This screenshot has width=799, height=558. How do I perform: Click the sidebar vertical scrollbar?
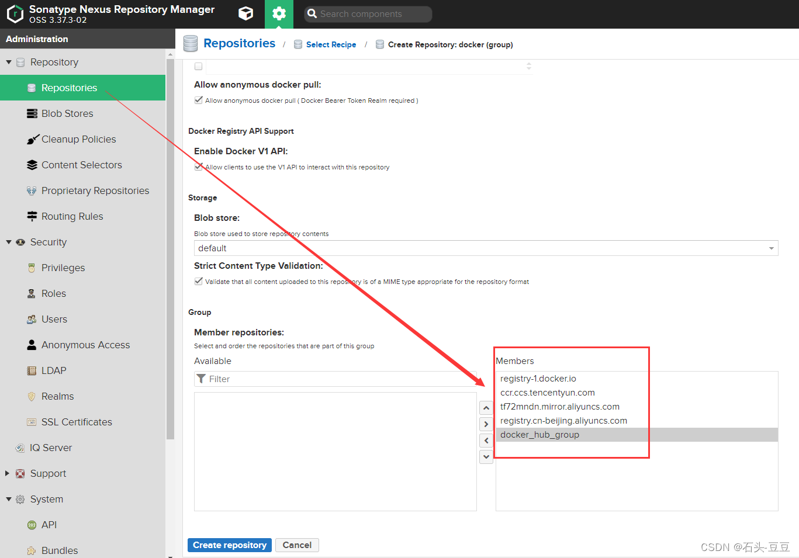[x=170, y=248]
